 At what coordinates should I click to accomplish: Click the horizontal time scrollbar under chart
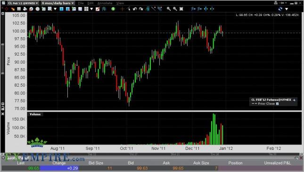pos(152,154)
